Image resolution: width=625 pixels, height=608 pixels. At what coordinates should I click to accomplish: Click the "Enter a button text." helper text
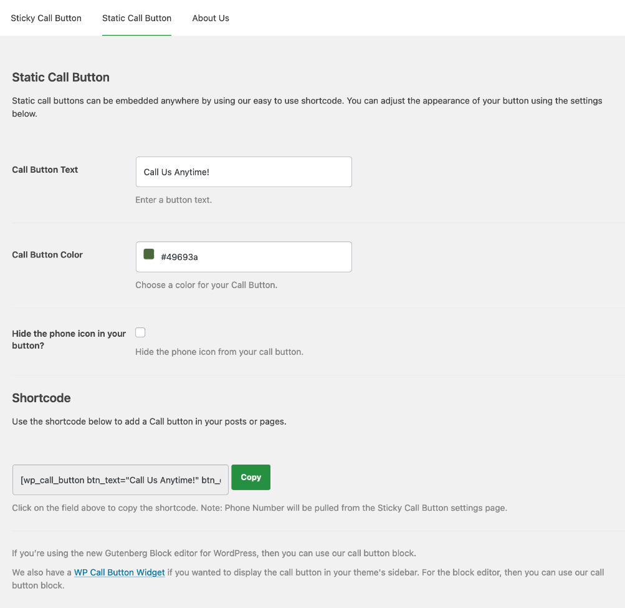pos(173,200)
